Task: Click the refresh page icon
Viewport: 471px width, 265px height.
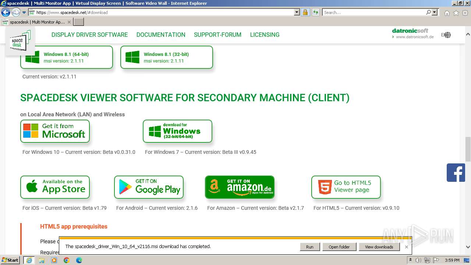Action: tap(315, 13)
